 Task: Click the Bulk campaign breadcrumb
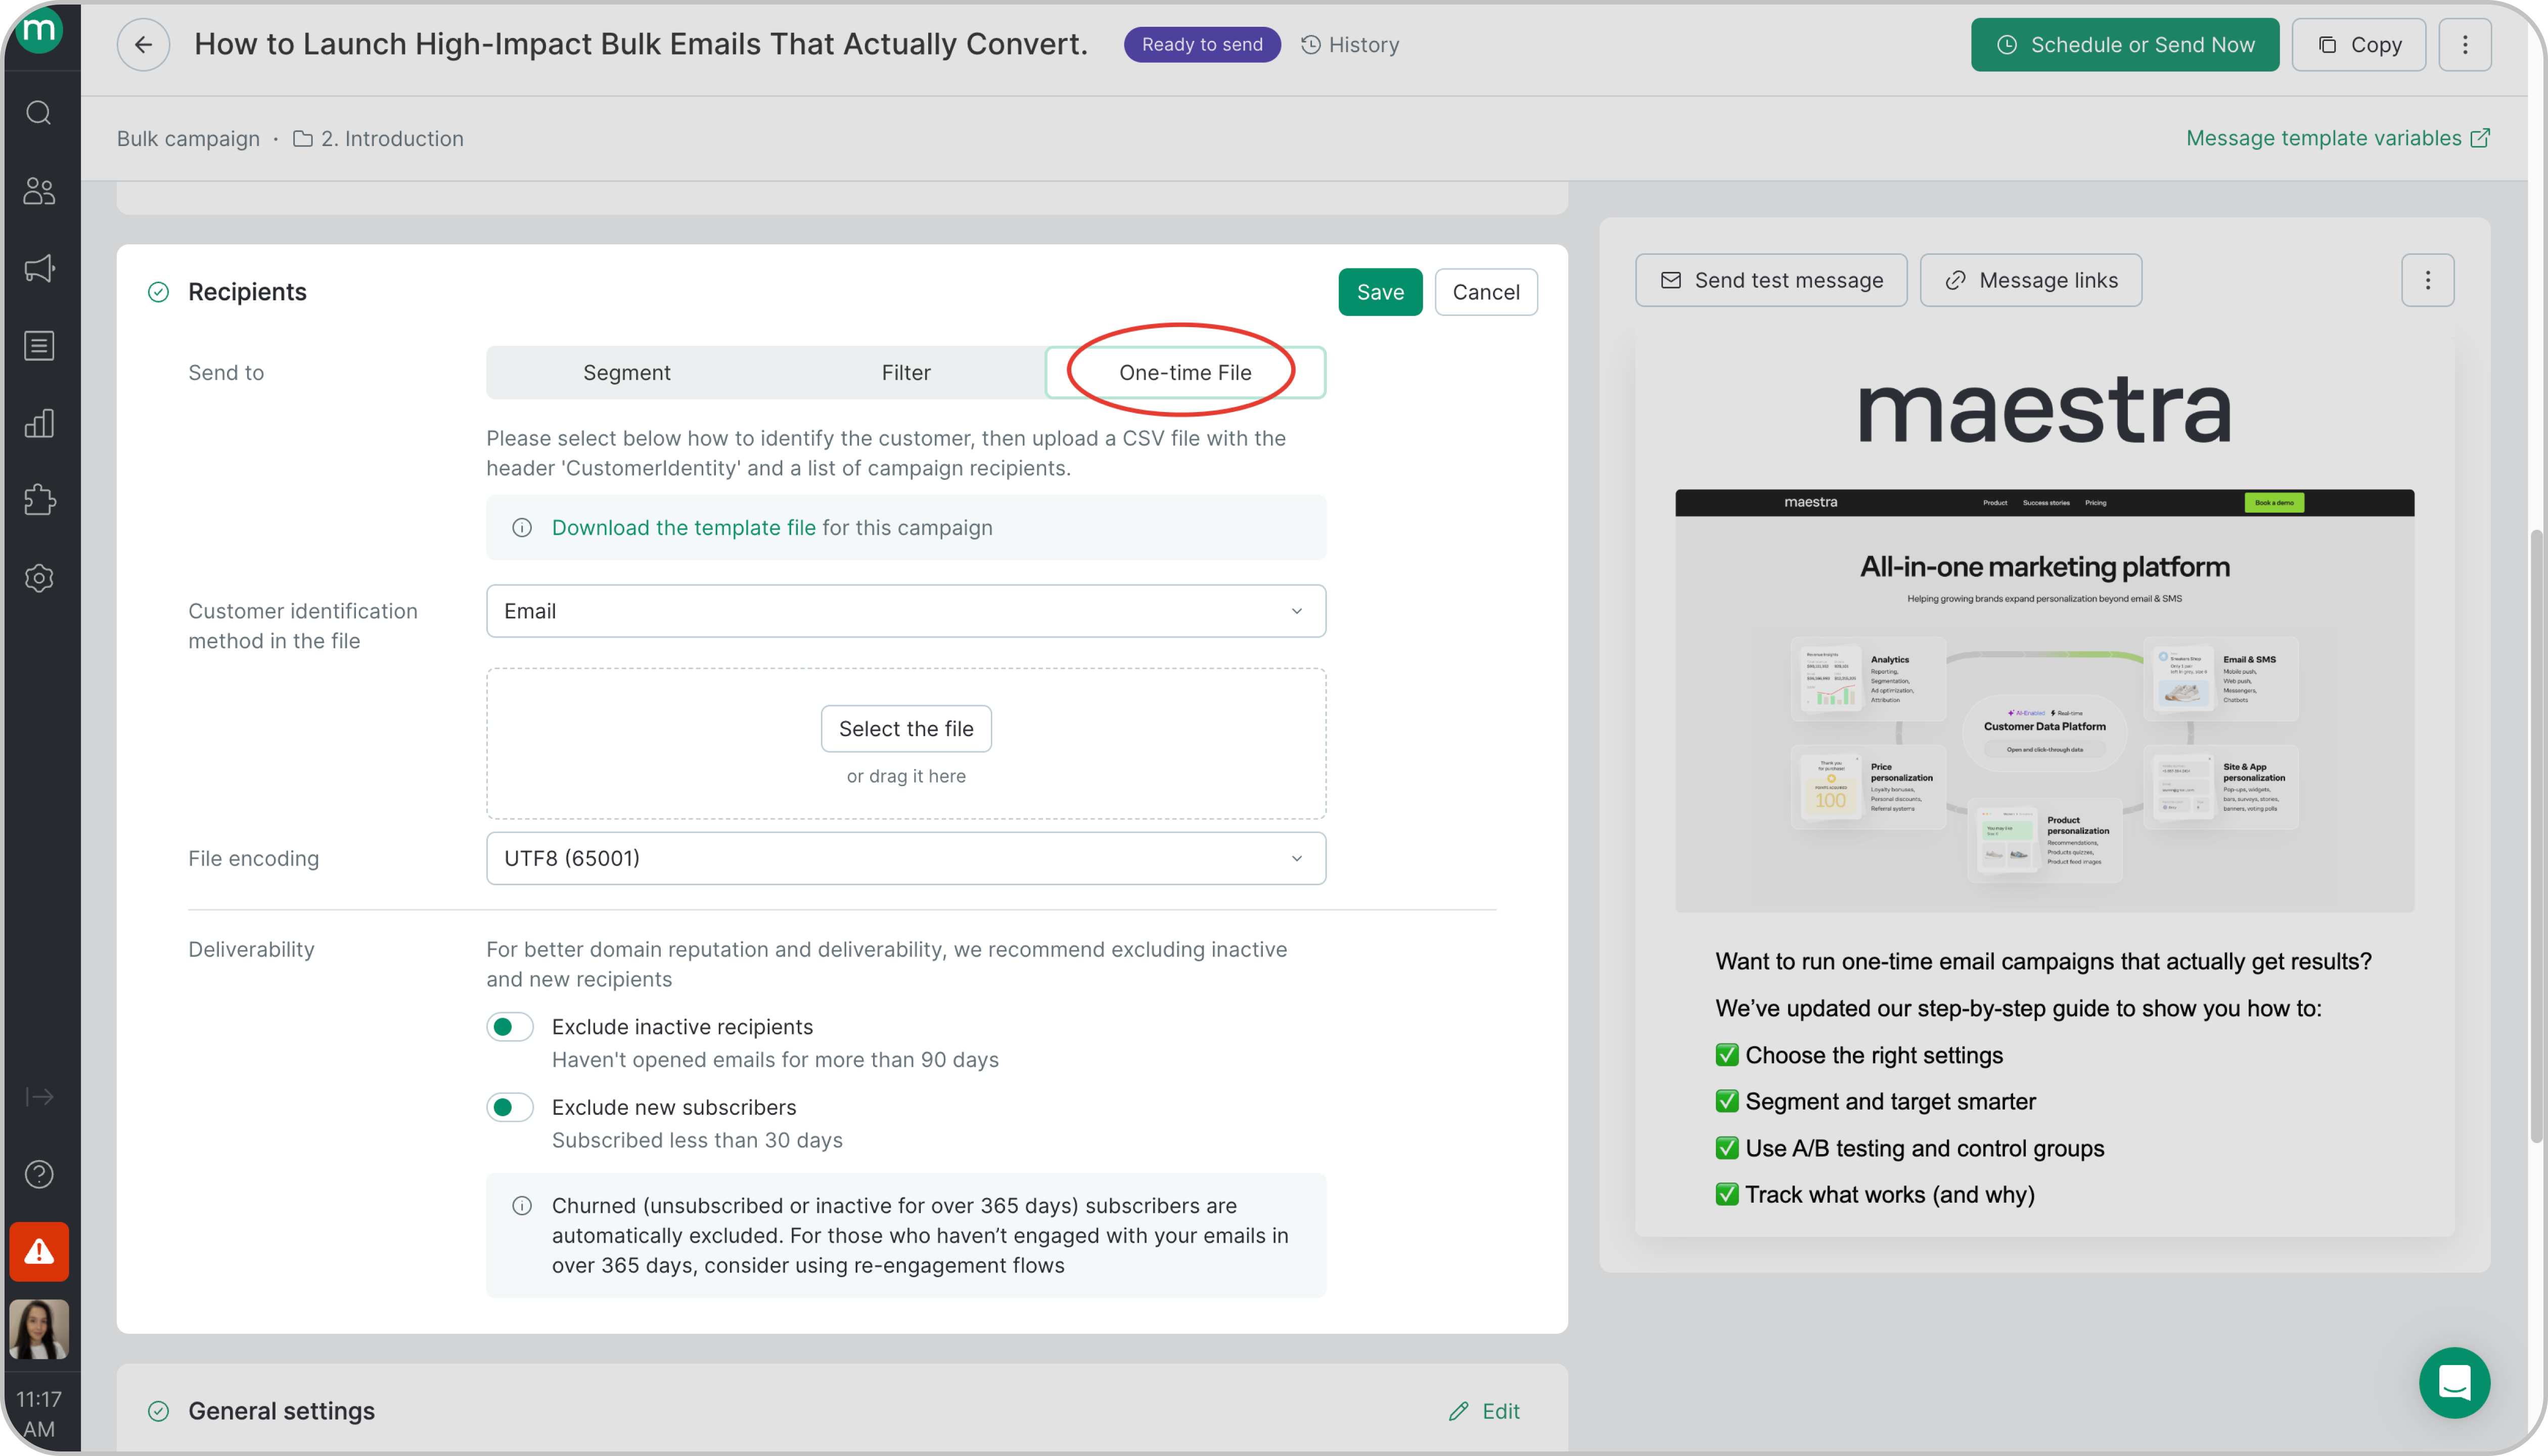click(x=188, y=139)
